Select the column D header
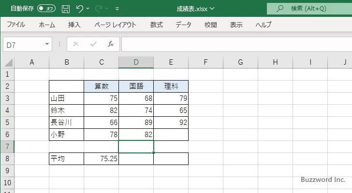This screenshot has height=193, width=352. point(136,62)
